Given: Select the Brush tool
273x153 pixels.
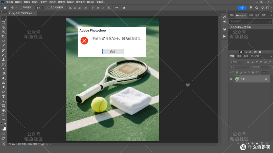Looking at the screenshot, I should point(3,55).
